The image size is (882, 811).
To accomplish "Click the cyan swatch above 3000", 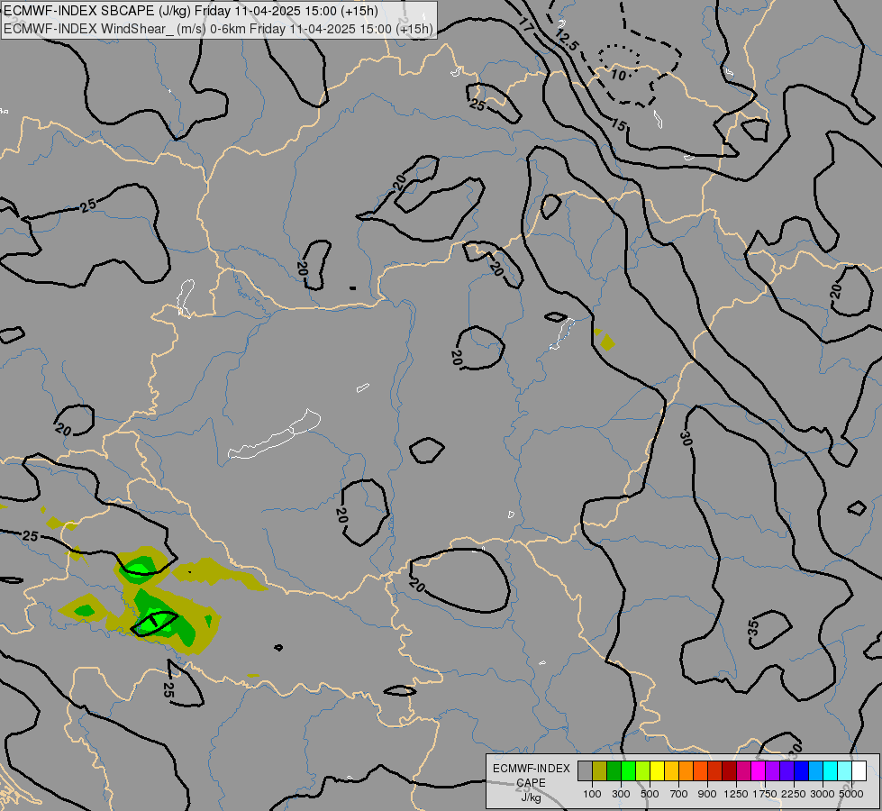I will point(830,771).
